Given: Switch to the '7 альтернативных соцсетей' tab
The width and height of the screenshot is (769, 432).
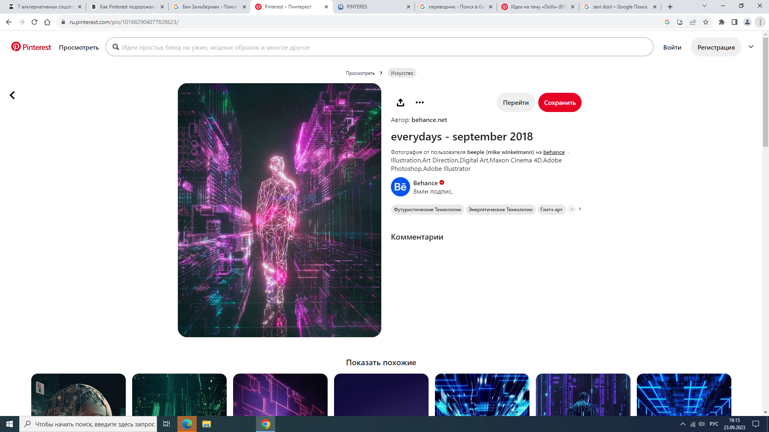Looking at the screenshot, I should pyautogui.click(x=45, y=7).
